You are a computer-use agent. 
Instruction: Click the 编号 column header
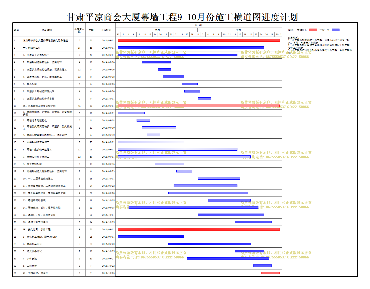pyautogui.click(x=17, y=30)
